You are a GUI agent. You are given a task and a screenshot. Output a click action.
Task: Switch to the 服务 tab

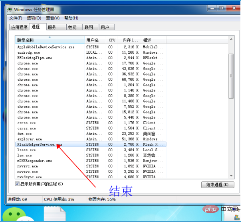point(56,27)
